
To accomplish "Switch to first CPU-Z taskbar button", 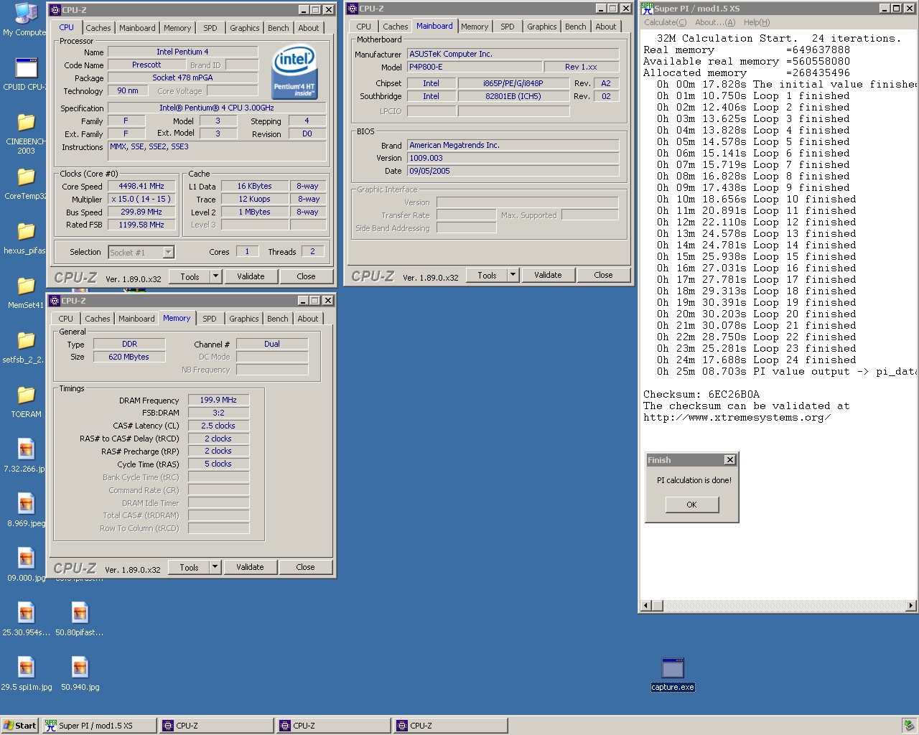I will click(x=216, y=726).
